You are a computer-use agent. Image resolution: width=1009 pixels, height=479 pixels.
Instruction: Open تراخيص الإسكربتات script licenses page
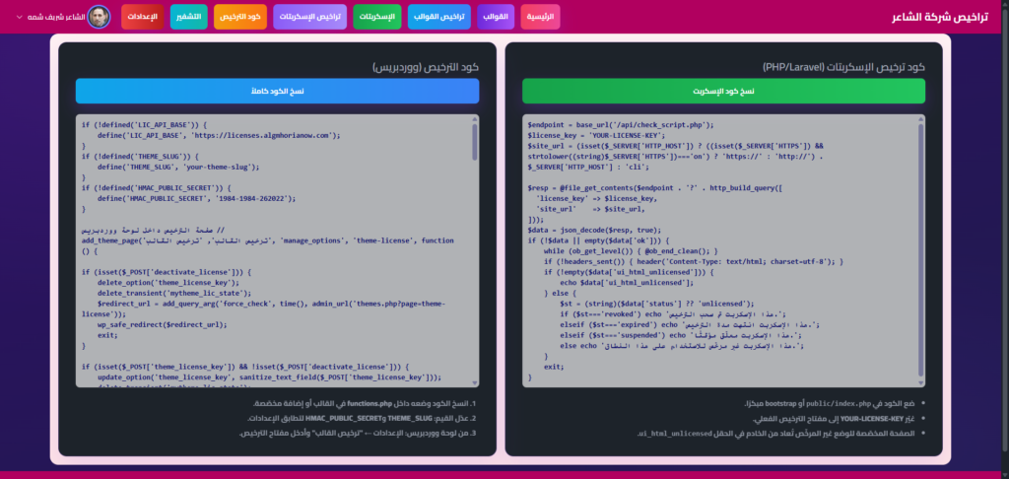pyautogui.click(x=308, y=17)
